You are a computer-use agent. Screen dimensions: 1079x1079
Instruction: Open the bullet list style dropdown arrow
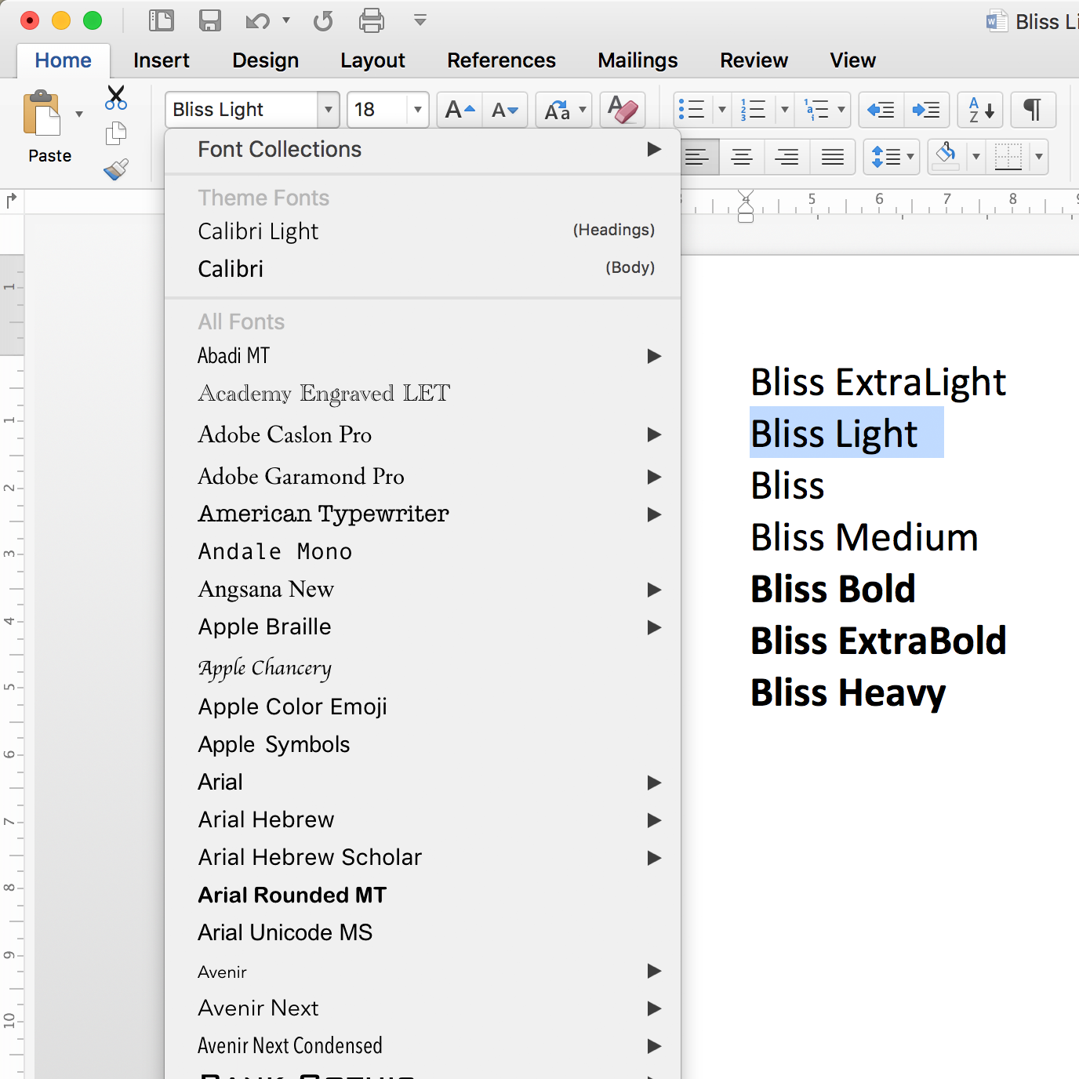pyautogui.click(x=722, y=110)
